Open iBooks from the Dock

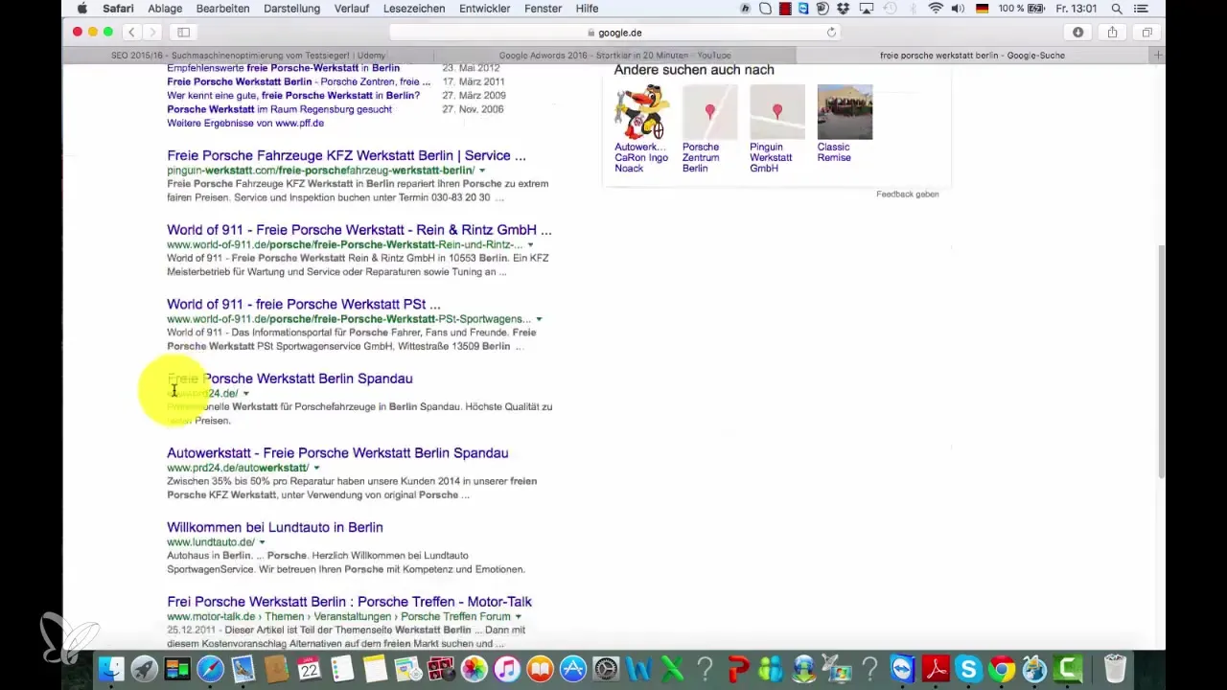(541, 668)
